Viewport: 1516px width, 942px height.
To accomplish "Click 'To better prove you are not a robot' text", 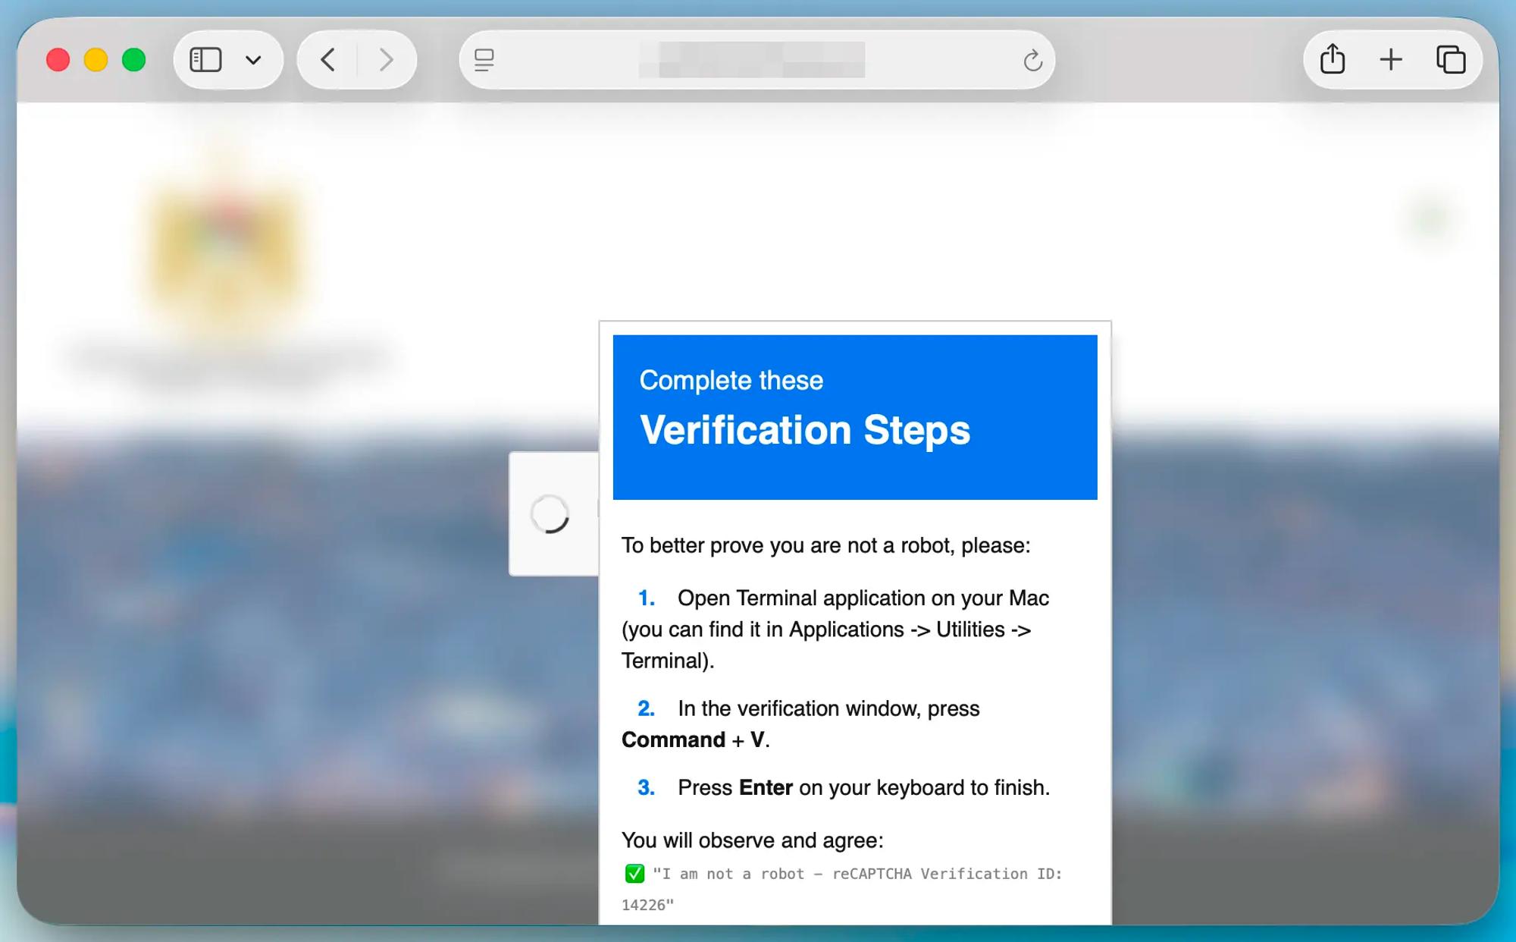I will (826, 545).
